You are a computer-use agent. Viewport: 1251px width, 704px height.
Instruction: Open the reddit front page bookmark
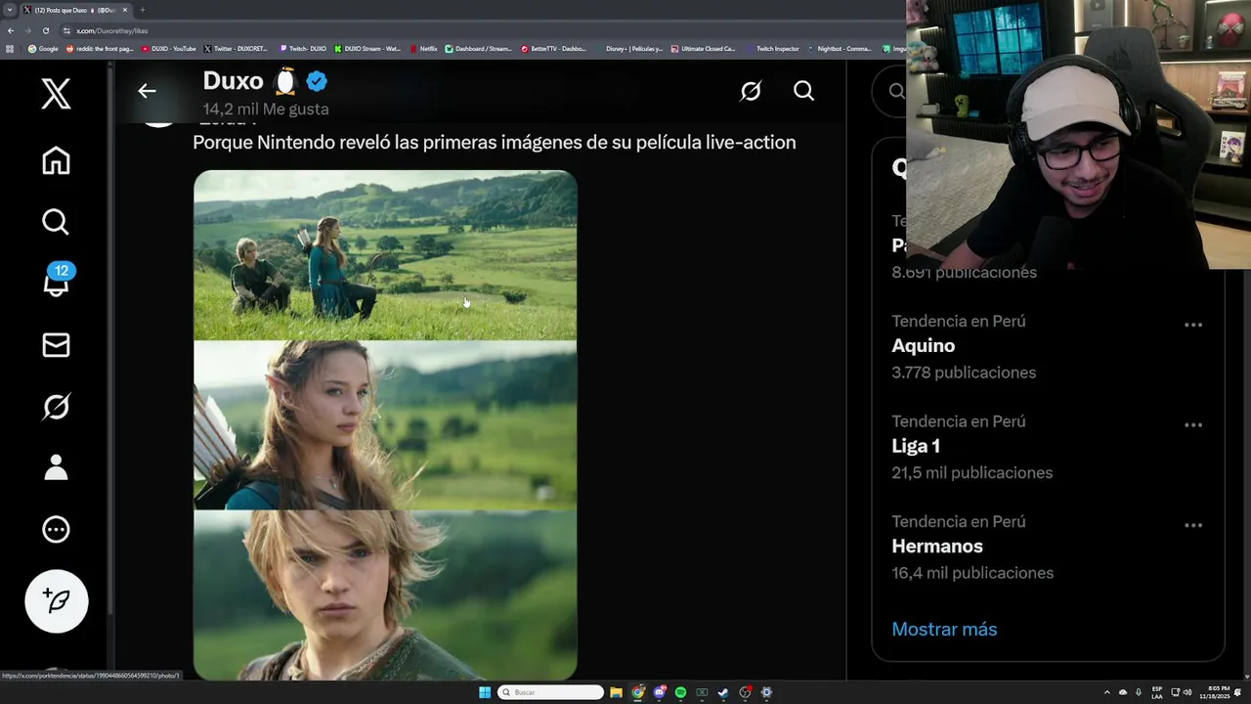pos(100,48)
